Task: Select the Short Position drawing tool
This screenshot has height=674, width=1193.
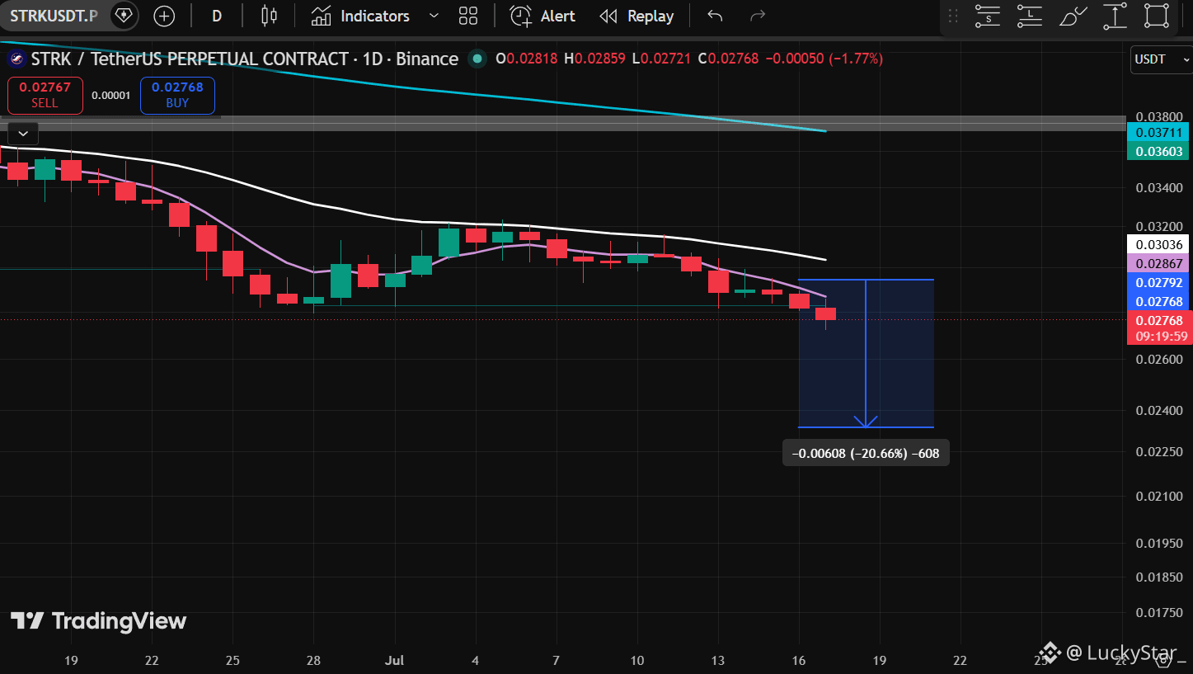Action: point(987,16)
